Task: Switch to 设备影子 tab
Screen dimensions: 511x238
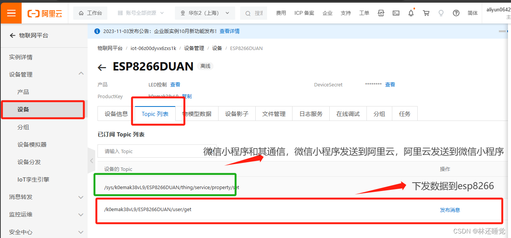Action: (237, 114)
